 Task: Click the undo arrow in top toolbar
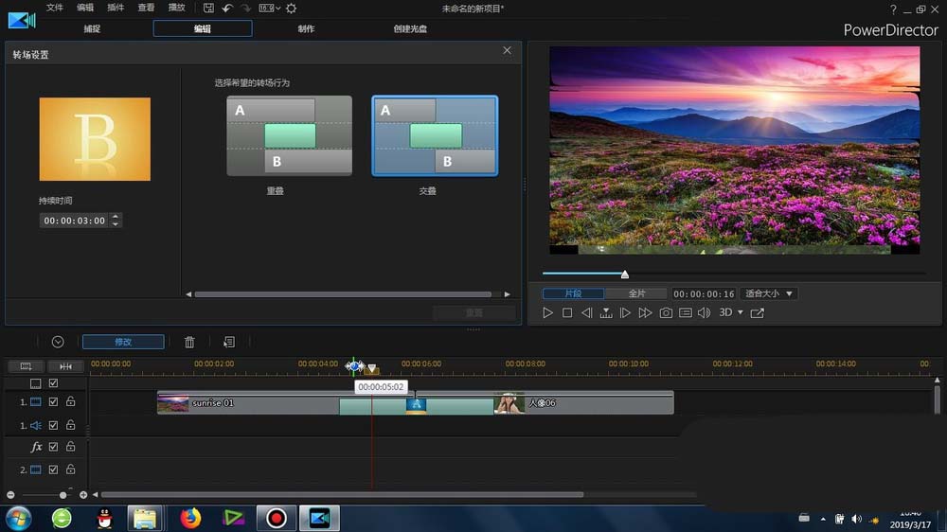click(227, 8)
